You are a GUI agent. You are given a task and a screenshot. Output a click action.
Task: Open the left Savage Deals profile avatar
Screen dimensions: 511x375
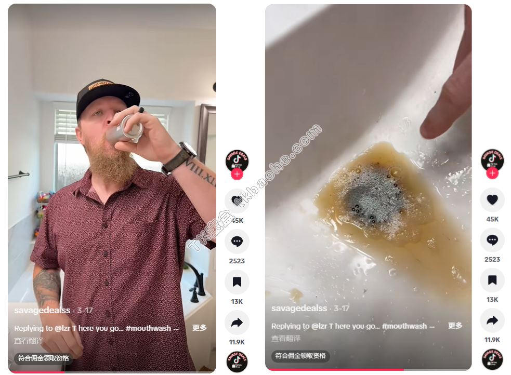(x=237, y=160)
